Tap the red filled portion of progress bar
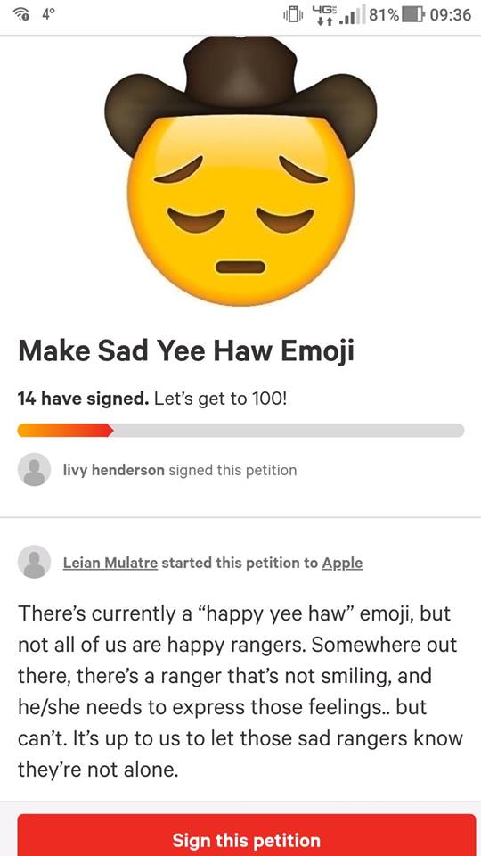481x856 pixels. tap(65, 430)
